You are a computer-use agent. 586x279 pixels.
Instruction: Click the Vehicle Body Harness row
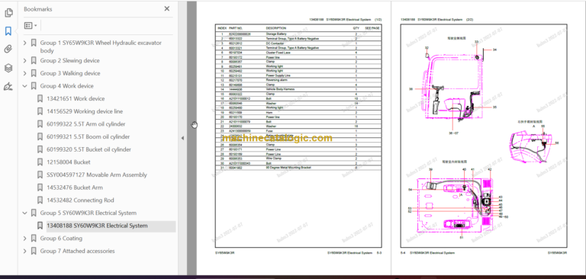[298, 89]
